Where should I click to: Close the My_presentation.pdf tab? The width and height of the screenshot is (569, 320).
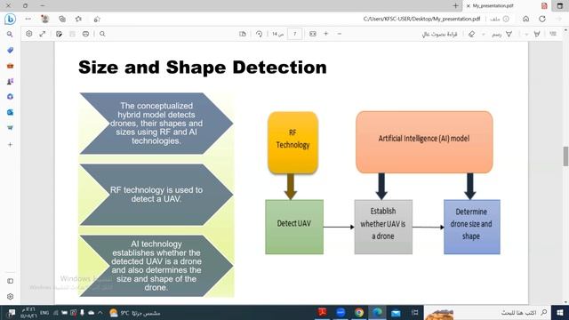tap(469, 6)
